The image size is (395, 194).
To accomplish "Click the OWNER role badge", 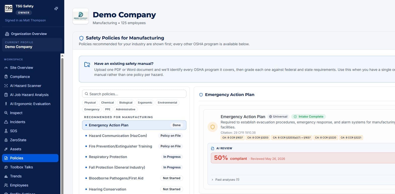I will click(x=23, y=13).
